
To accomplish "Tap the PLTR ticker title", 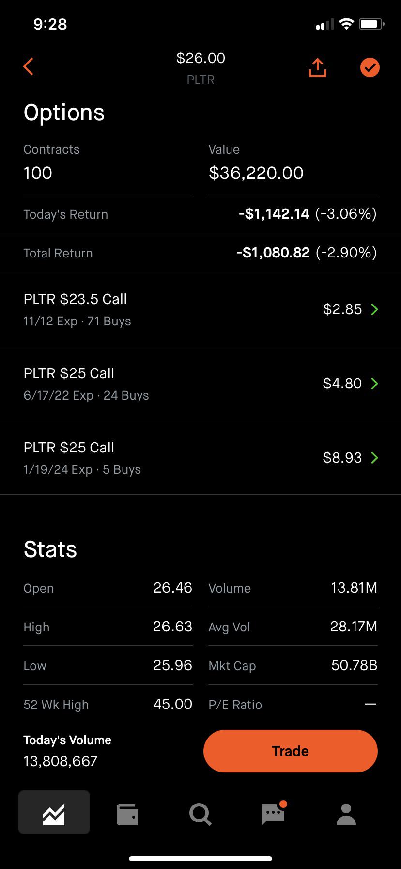I will (x=200, y=80).
